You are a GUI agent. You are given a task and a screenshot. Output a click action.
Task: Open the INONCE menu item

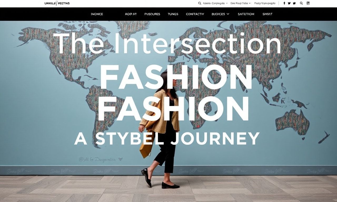tap(97, 14)
